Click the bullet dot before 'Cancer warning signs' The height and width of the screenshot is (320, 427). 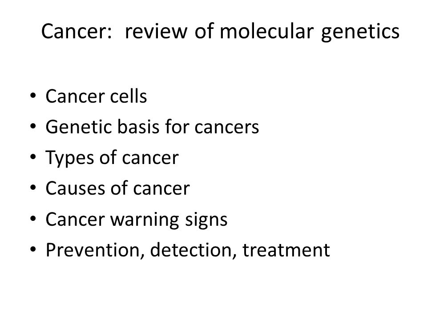[33, 219]
